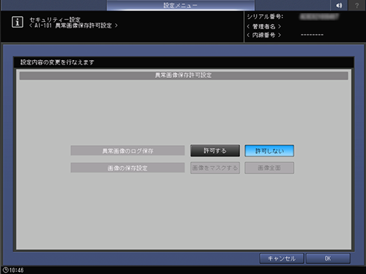The image size is (366, 274).
Task: Click the blurred serial number value
Action: pyautogui.click(x=319, y=17)
